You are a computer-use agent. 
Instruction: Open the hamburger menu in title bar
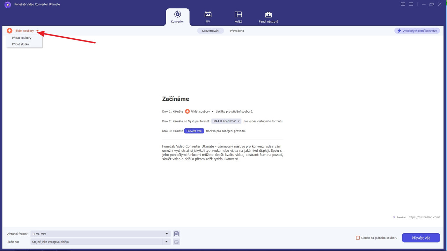tap(411, 4)
